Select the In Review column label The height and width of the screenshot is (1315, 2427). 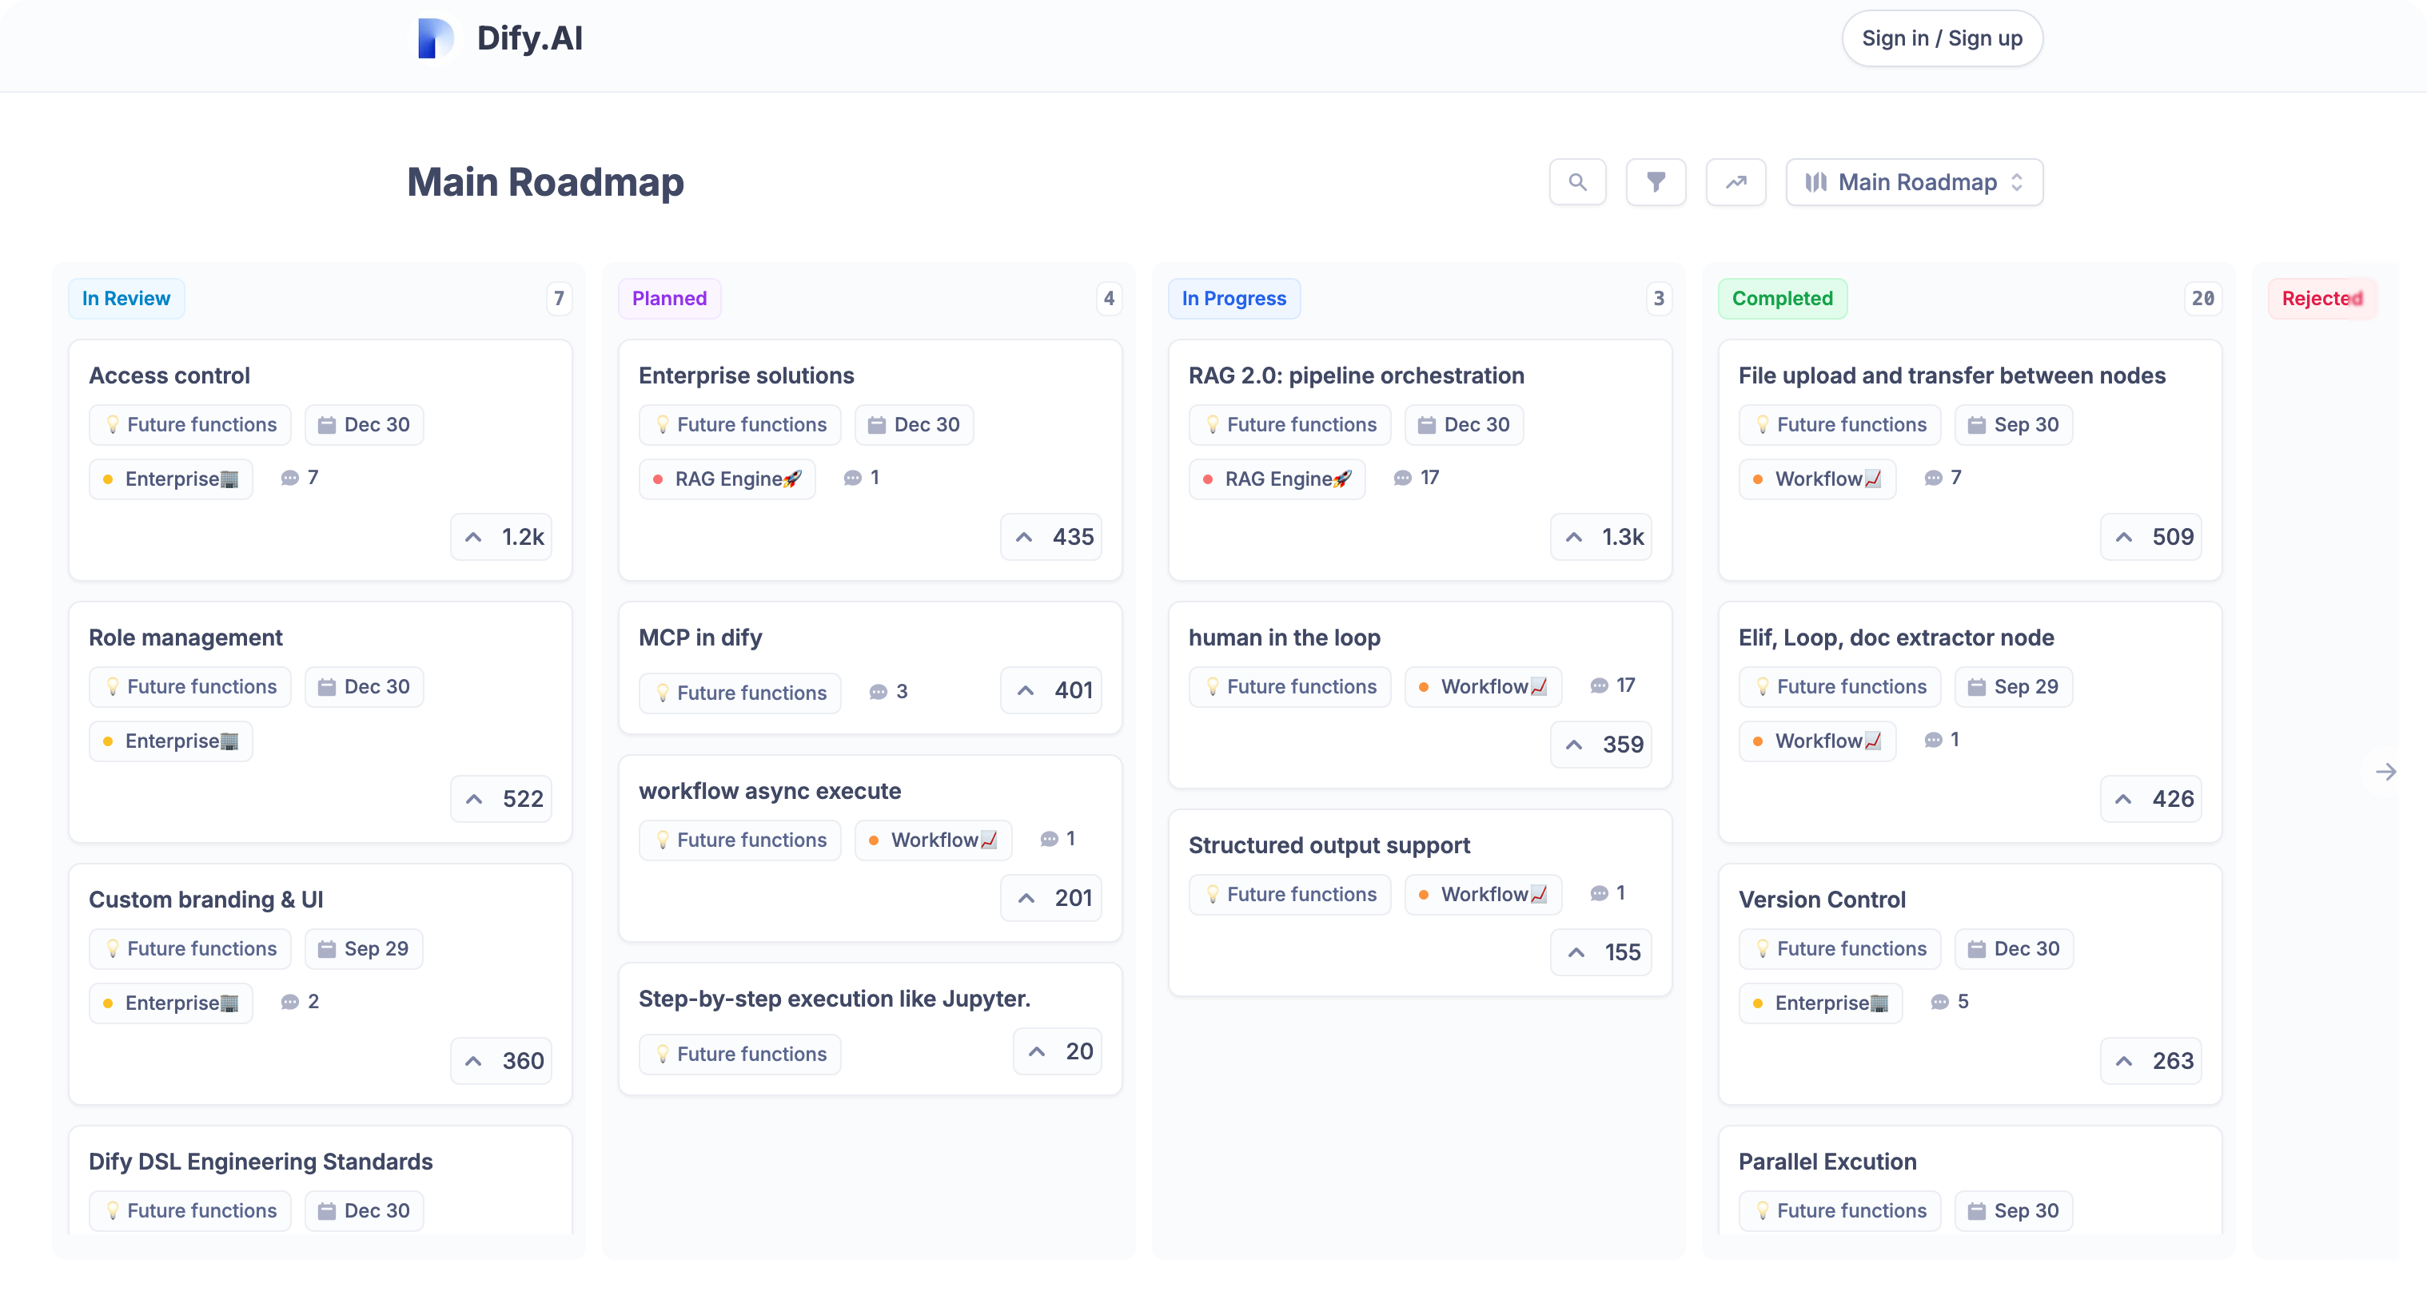point(126,299)
